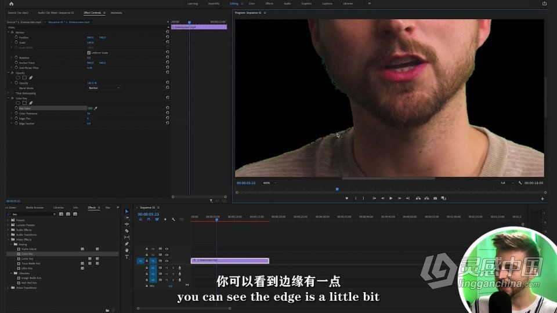Click the Program Monitor playhead marker
Screen dimensions: 557x313
[x=337, y=190]
